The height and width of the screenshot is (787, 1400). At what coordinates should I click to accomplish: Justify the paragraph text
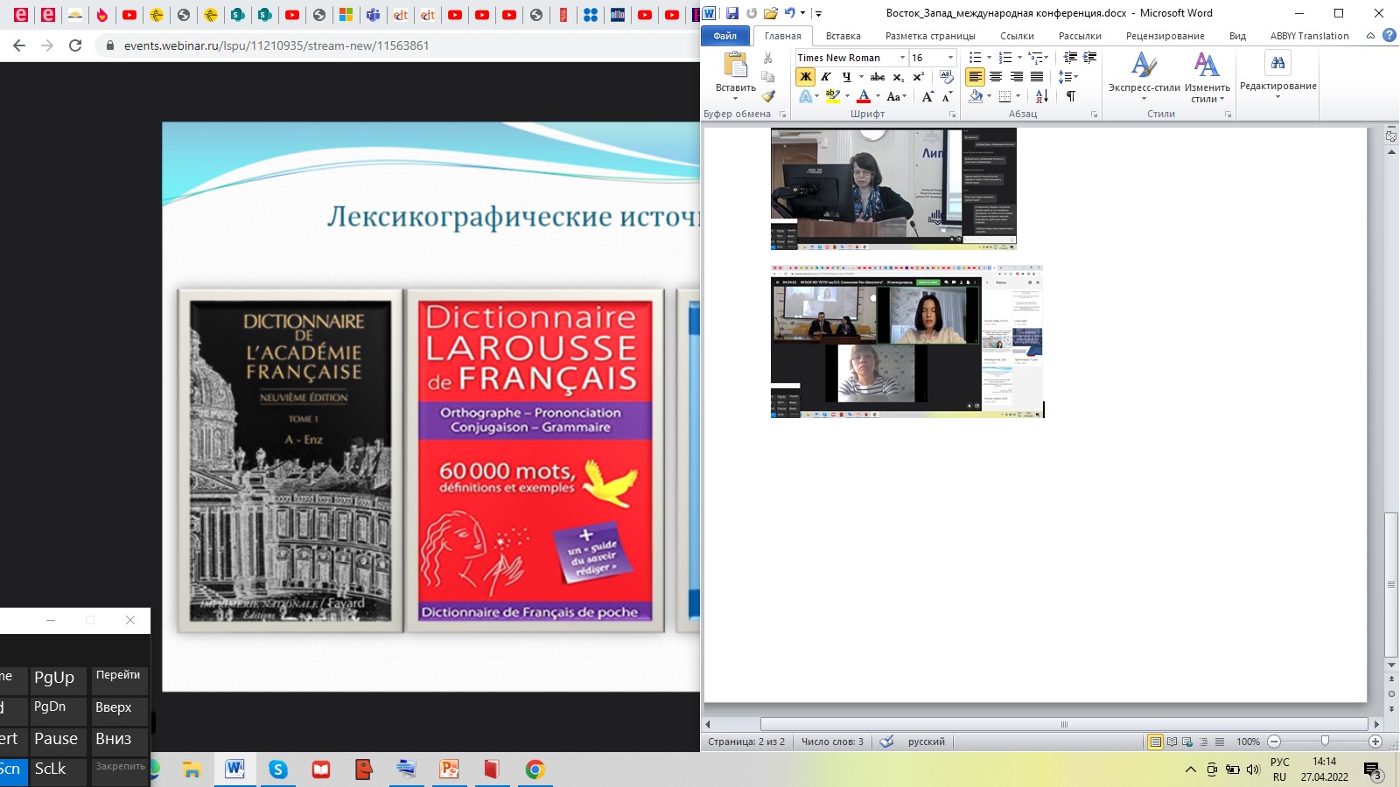tap(1037, 77)
